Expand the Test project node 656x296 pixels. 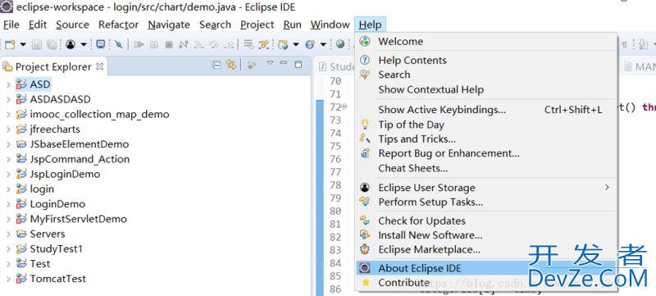[8, 264]
